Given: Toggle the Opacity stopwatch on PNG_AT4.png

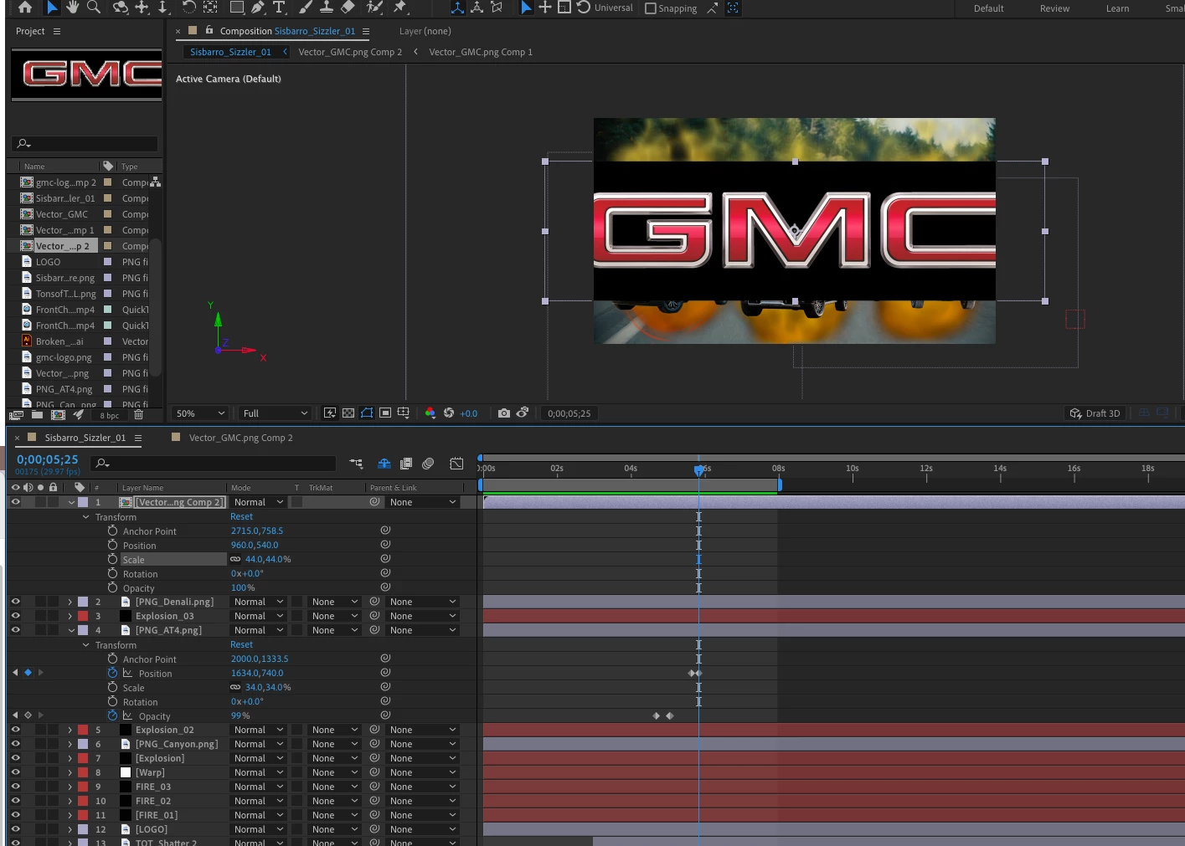Looking at the screenshot, I should pos(112,715).
